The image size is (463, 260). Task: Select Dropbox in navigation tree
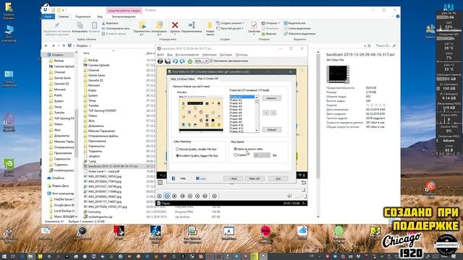(x=57, y=55)
